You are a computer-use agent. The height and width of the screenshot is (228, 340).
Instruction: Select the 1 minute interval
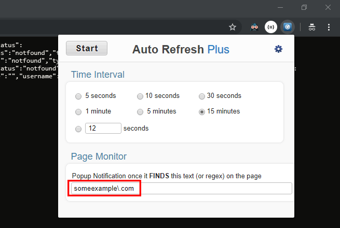pyautogui.click(x=78, y=112)
